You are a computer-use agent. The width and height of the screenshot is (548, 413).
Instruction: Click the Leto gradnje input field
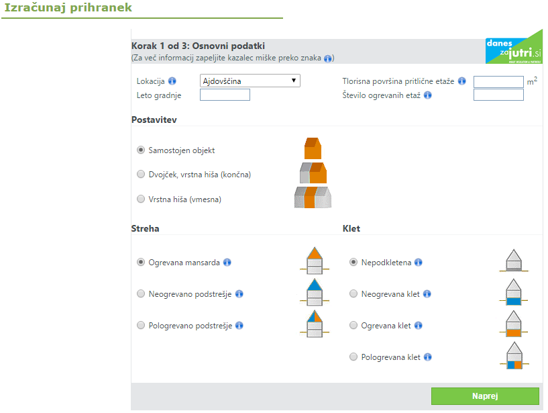[225, 95]
